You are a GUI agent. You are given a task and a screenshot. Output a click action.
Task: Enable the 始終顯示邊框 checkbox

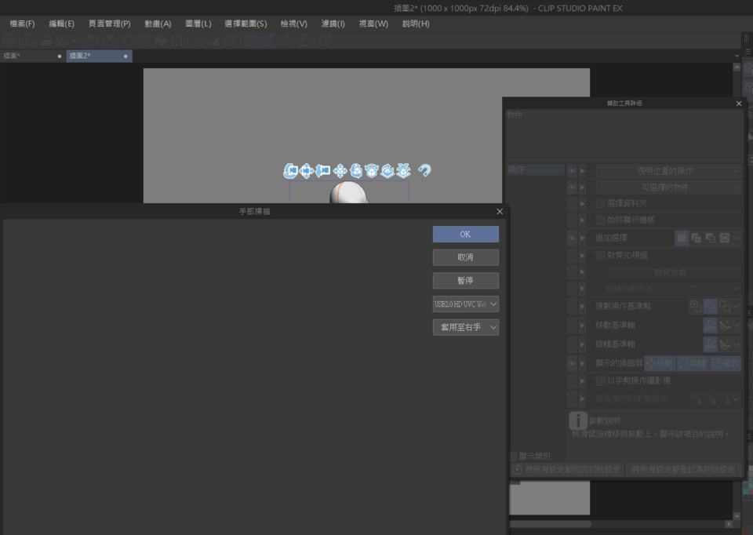coord(599,220)
